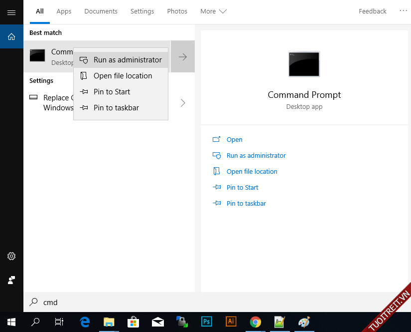This screenshot has height=332, width=411.
Task: Expand Command Prompt details with the arrow
Action: click(183, 56)
